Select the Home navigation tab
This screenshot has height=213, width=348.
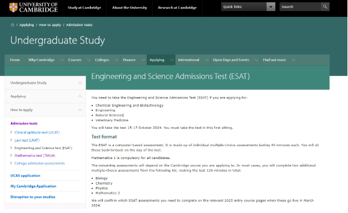[15, 60]
